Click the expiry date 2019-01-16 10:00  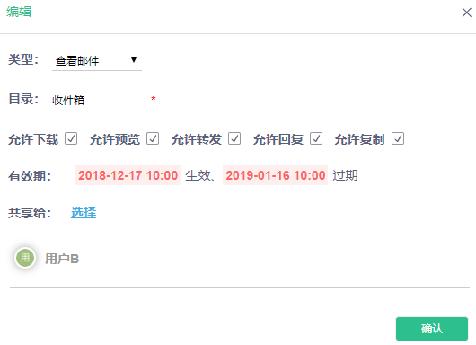click(x=276, y=175)
